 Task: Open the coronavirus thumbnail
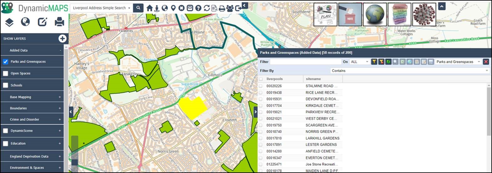(x=424, y=14)
